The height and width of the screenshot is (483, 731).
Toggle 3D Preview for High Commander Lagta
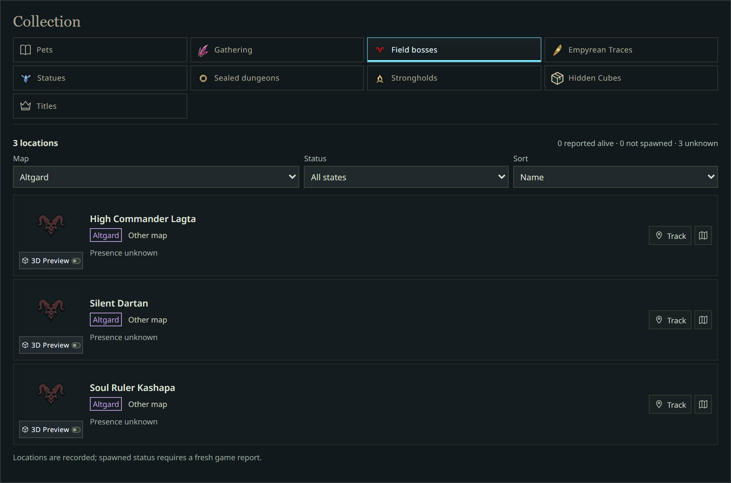point(51,261)
